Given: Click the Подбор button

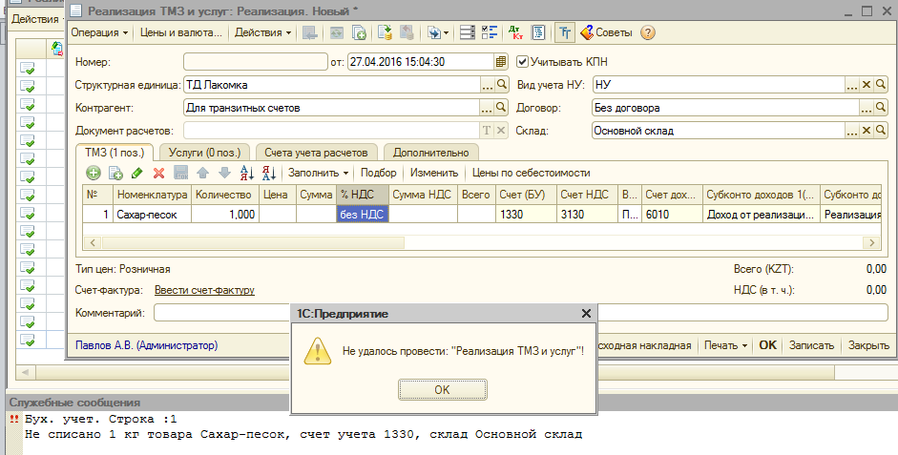Looking at the screenshot, I should 379,173.
